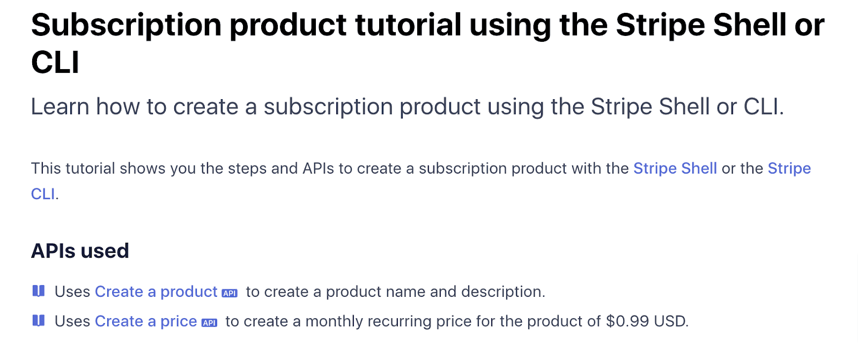Click the book icon beside Create a product
This screenshot has width=858, height=360.
(x=39, y=291)
